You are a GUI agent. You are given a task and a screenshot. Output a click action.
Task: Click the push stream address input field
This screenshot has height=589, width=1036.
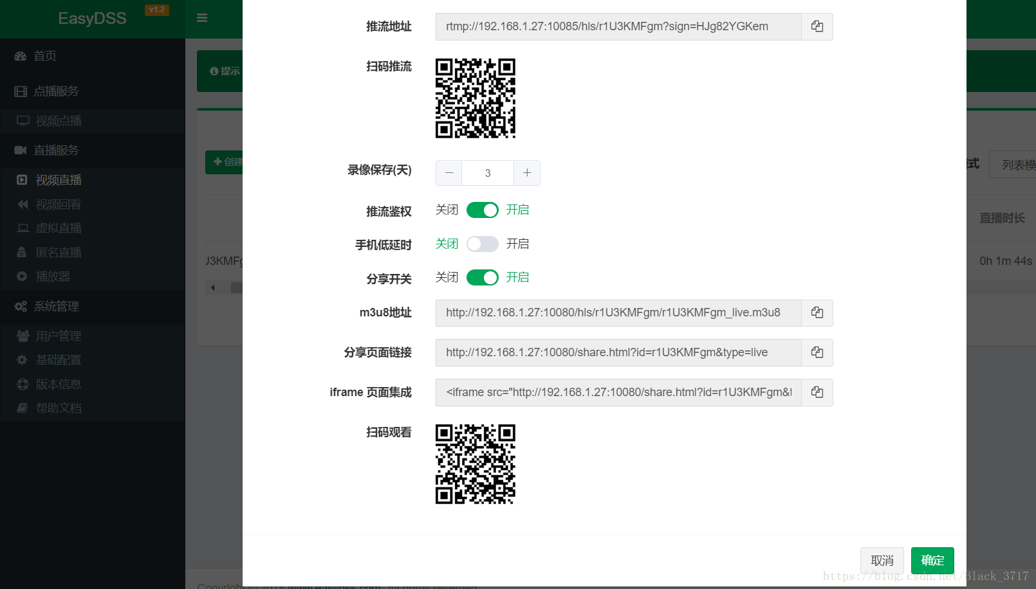pyautogui.click(x=618, y=26)
